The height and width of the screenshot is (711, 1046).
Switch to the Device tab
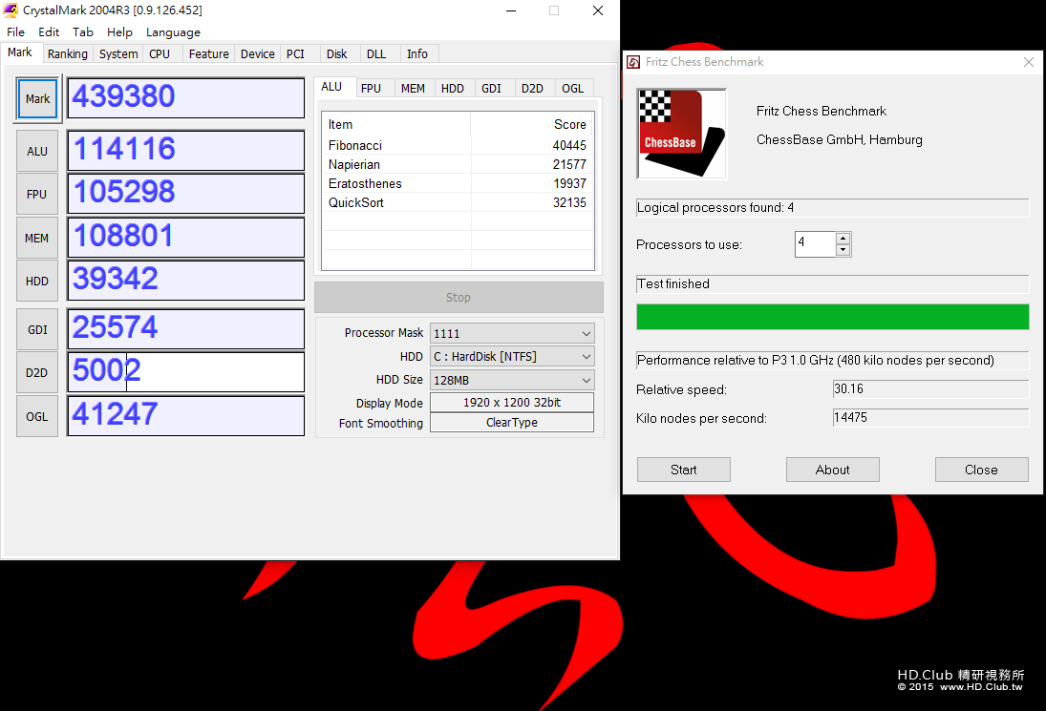point(258,54)
